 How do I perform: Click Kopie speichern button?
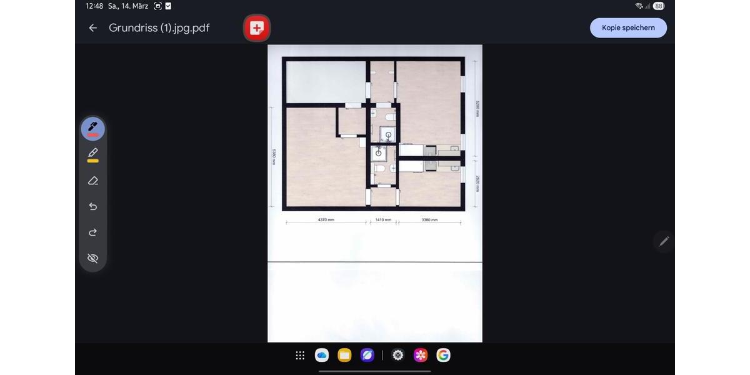(628, 28)
